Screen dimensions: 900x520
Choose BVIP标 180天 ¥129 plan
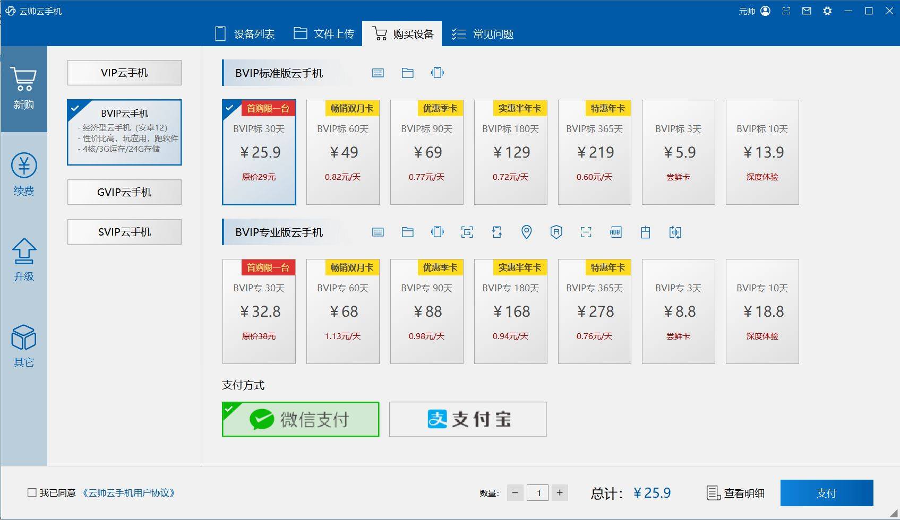(511, 152)
